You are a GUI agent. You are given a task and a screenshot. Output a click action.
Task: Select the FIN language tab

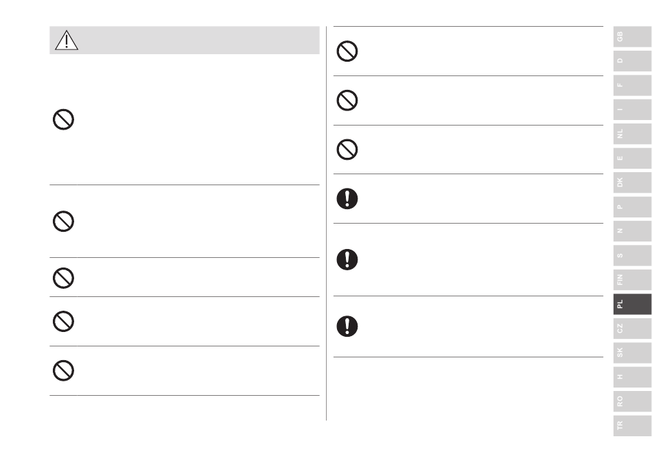pos(632,280)
